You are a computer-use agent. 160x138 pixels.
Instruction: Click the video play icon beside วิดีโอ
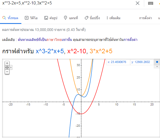(27, 18)
